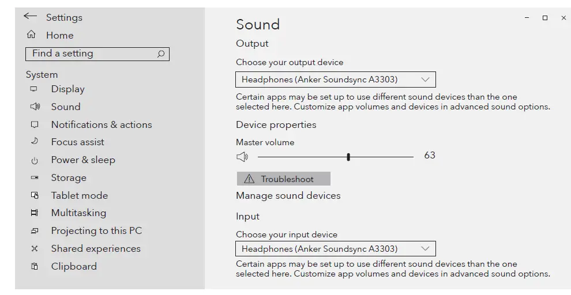This screenshot has width=571, height=295.
Task: Click the Display monitor icon
Action: point(34,89)
